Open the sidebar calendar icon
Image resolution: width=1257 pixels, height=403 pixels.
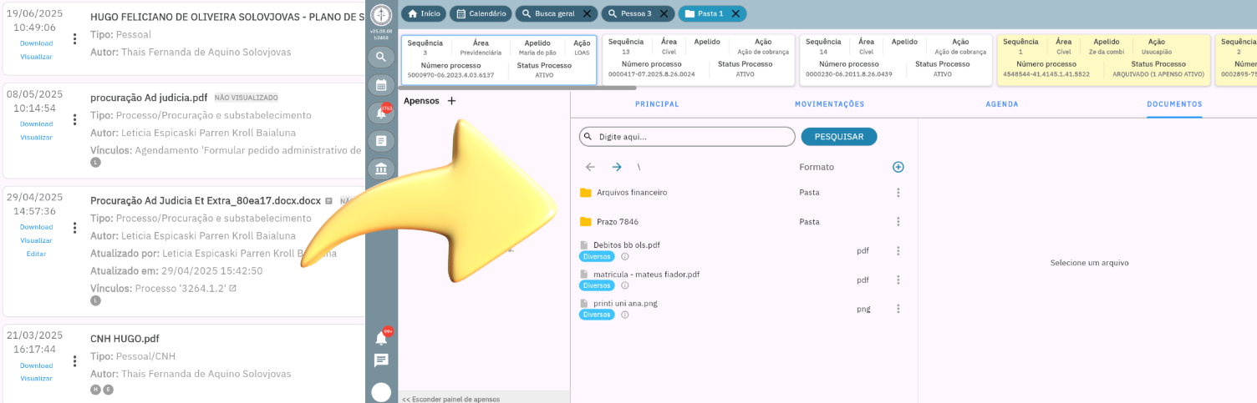click(x=381, y=85)
